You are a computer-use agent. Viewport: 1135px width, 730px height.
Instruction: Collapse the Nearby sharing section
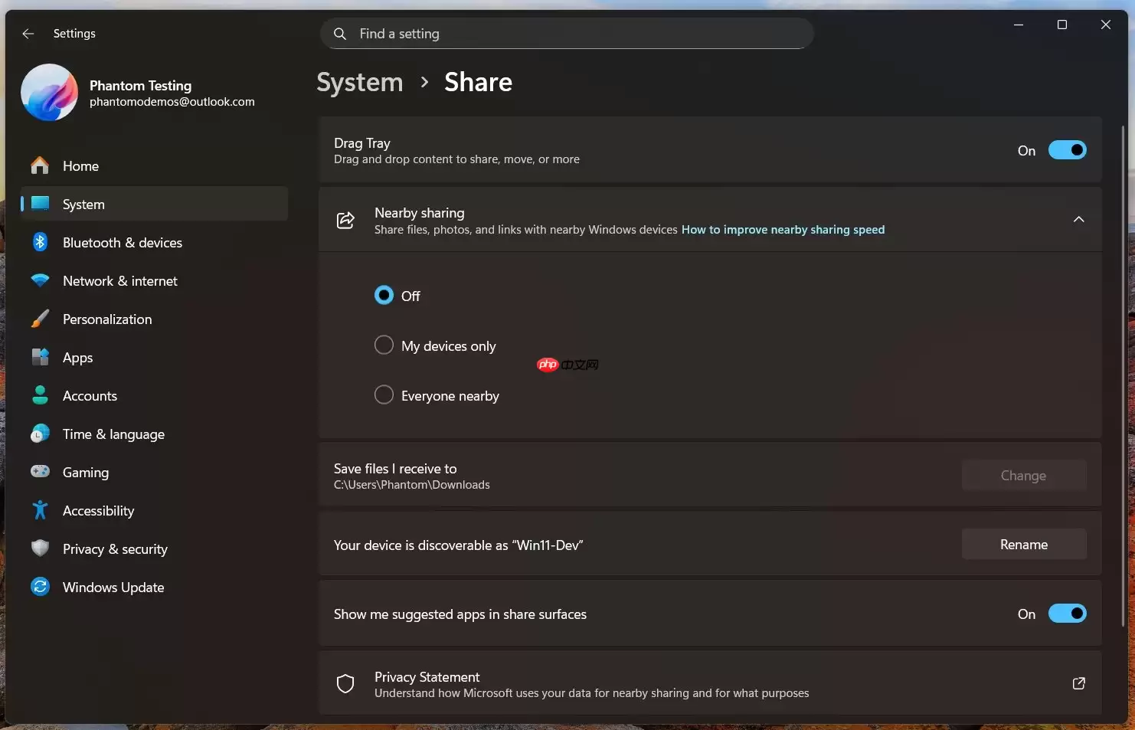[1078, 220]
